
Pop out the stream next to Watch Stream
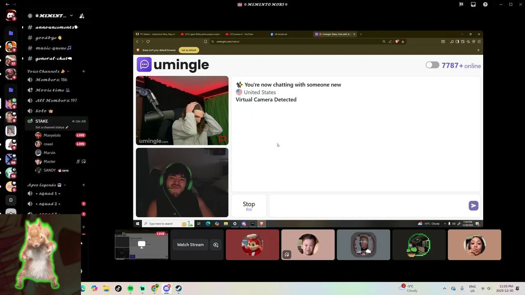coord(216,245)
